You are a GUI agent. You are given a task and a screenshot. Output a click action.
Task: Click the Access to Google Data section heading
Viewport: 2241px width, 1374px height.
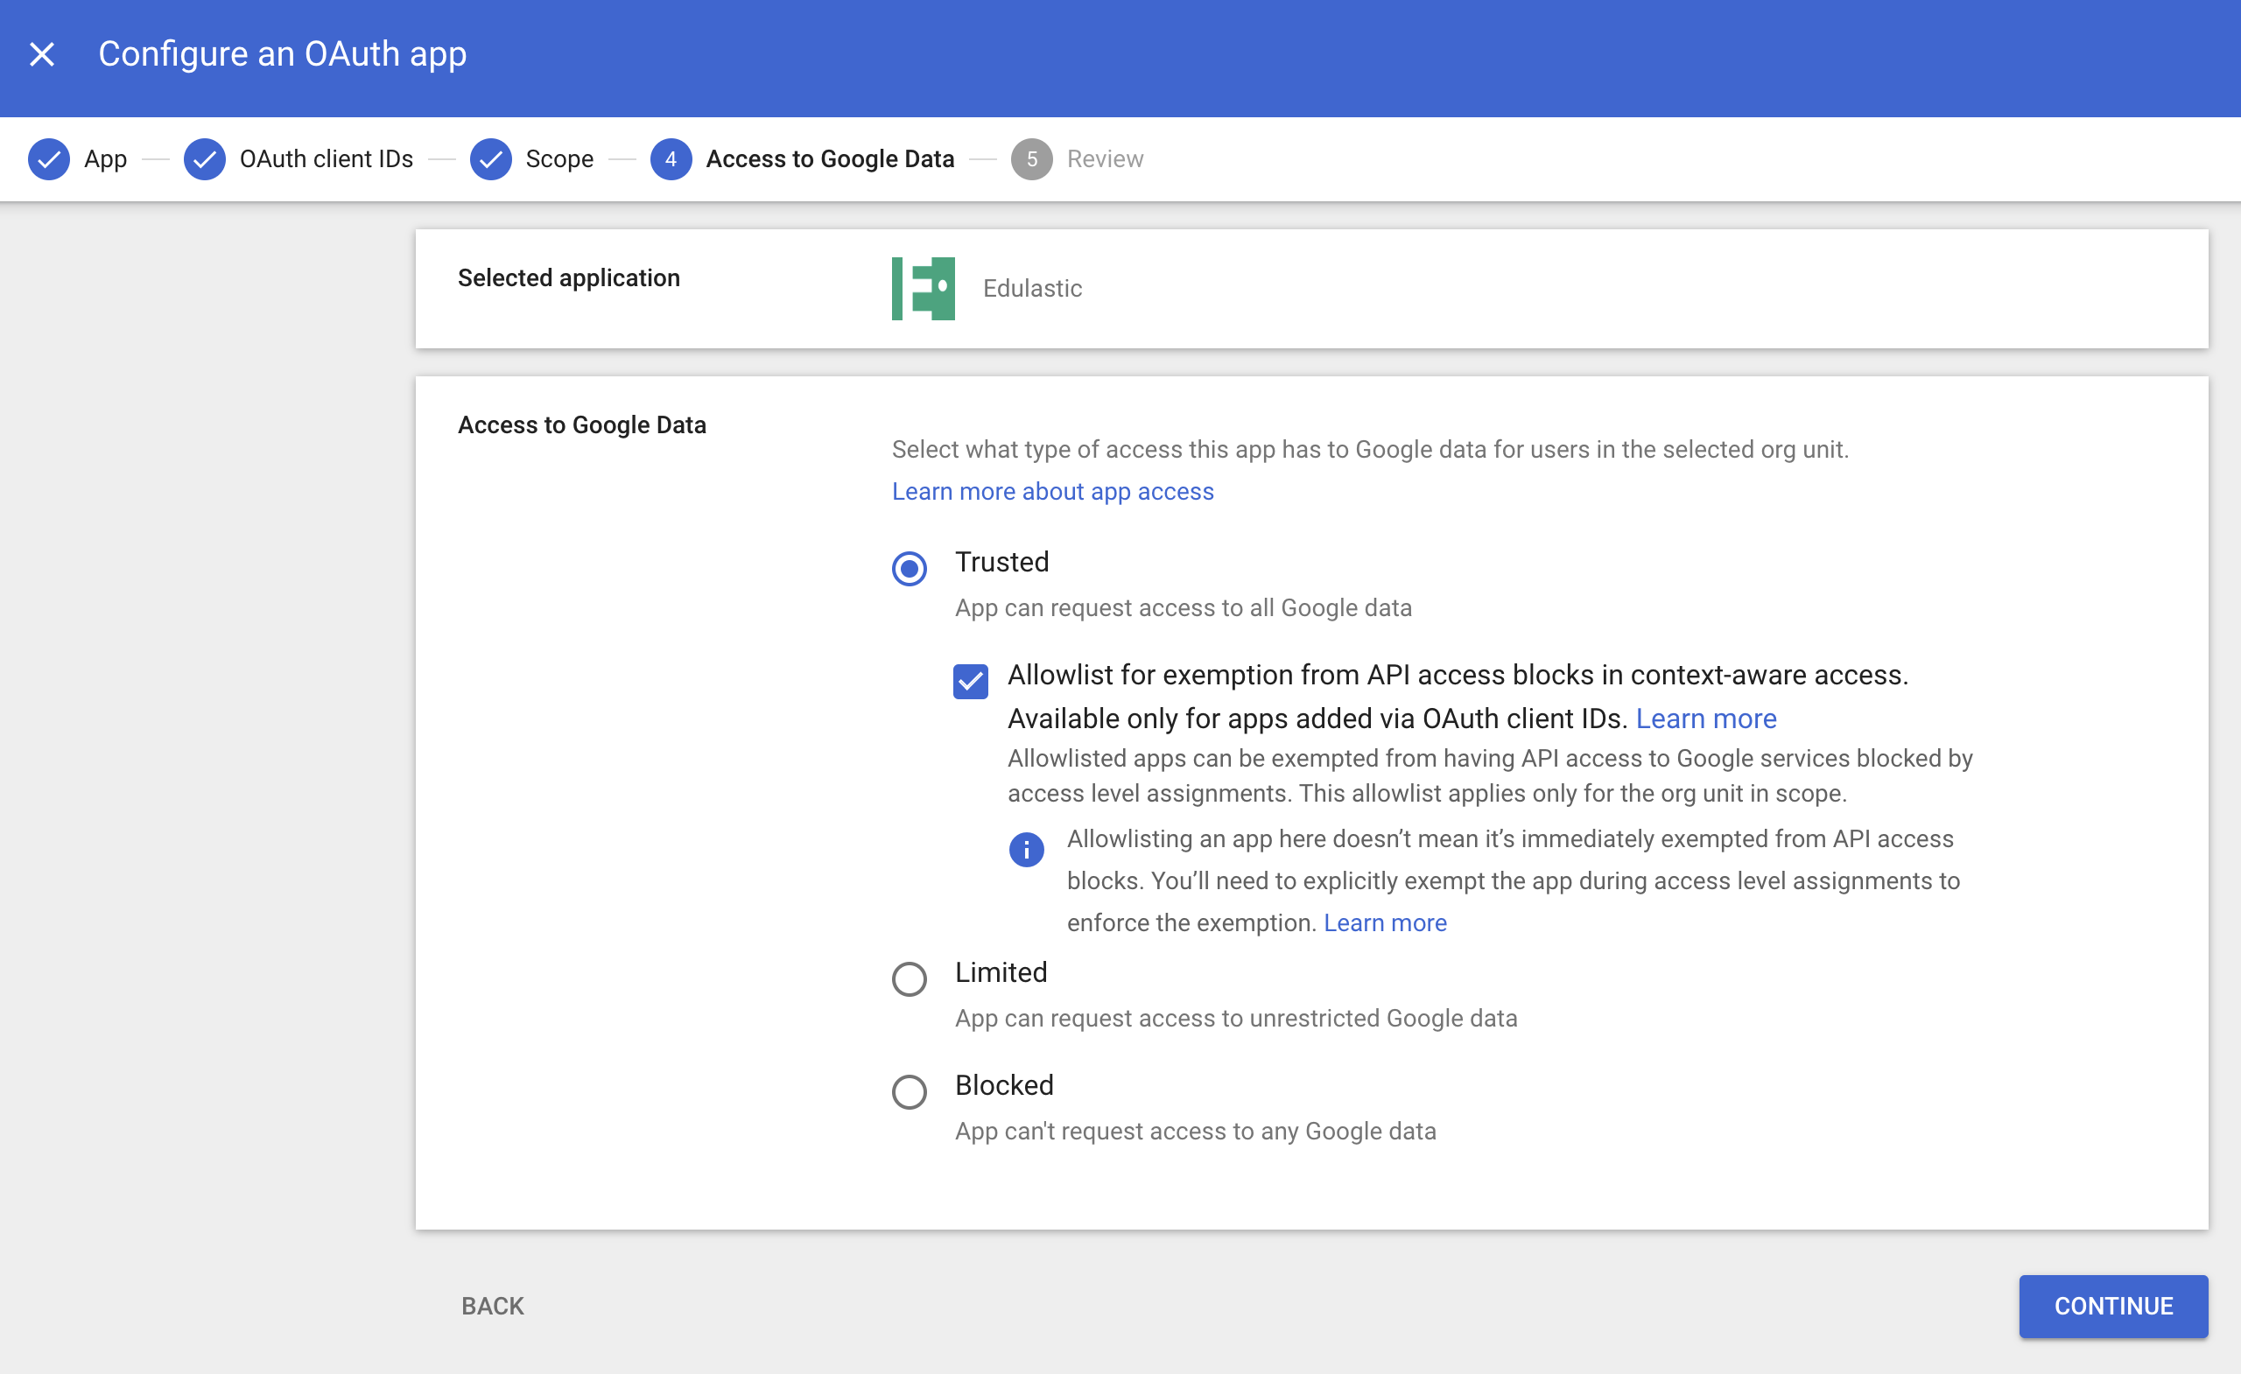point(582,424)
